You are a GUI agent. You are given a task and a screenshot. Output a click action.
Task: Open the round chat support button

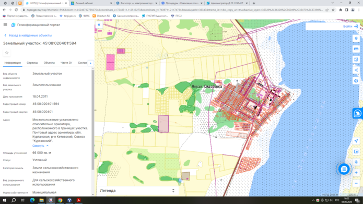tap(344, 169)
